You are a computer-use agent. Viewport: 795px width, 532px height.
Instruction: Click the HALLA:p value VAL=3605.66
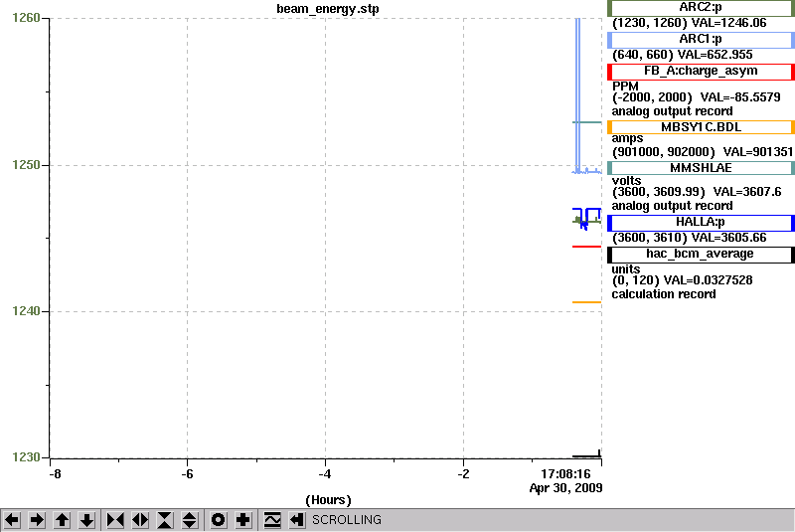[729, 238]
